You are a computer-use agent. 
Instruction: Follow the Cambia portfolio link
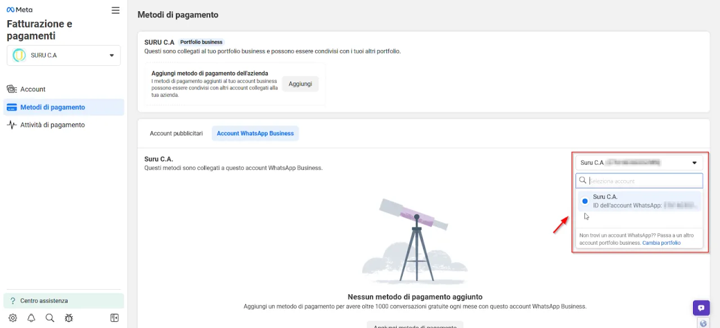[x=661, y=243]
